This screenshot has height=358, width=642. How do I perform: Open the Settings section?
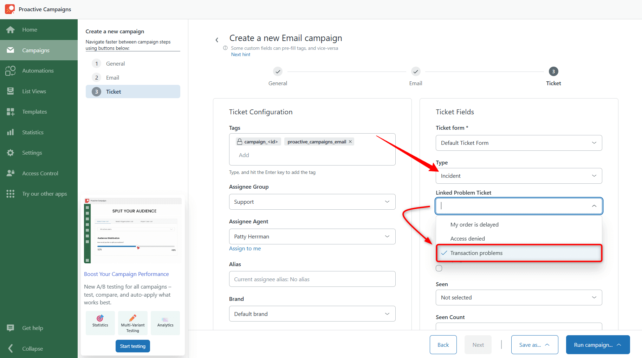32,153
